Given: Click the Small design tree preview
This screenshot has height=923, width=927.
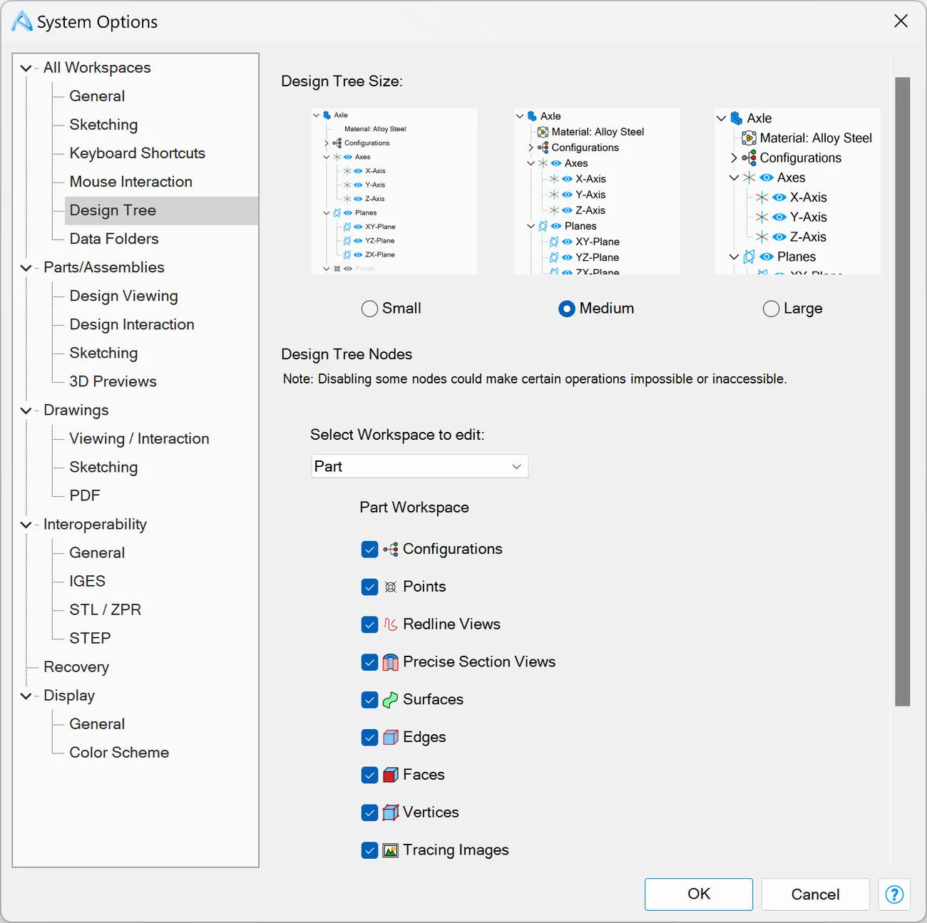Looking at the screenshot, I should [394, 191].
